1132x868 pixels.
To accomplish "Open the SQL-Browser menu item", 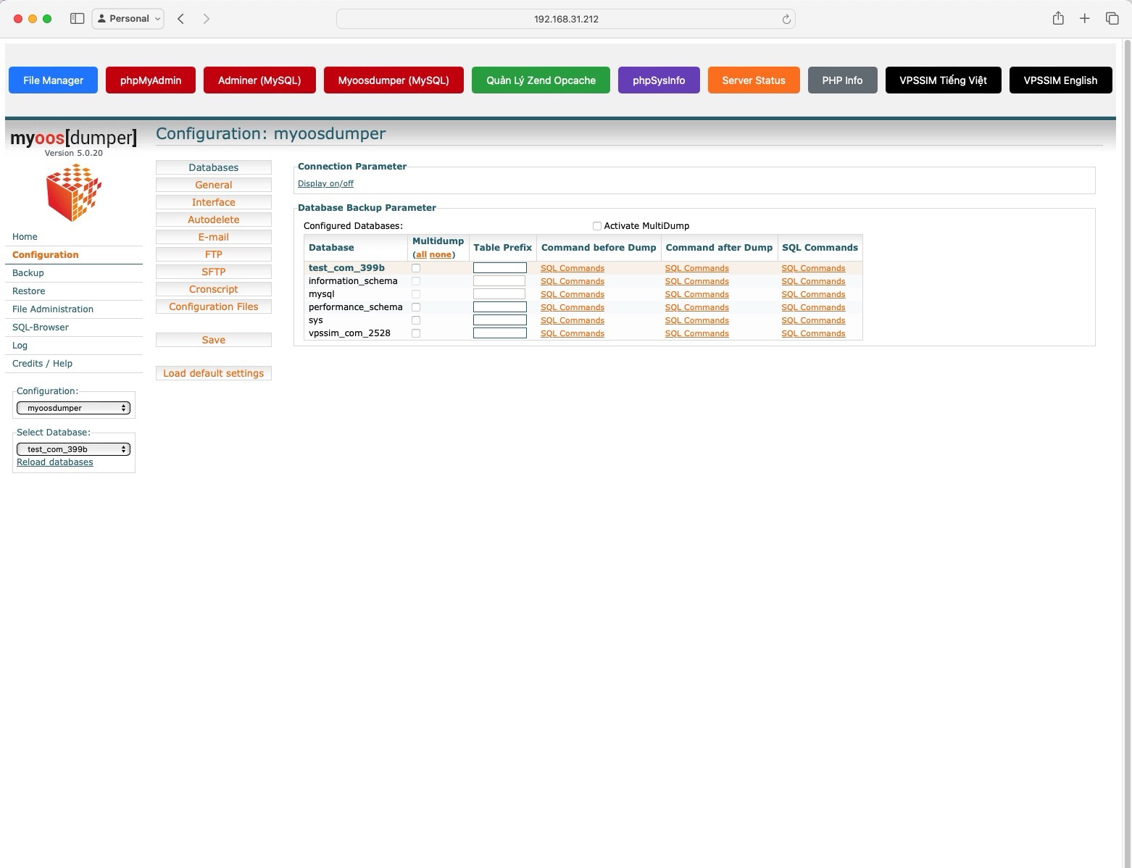I will coord(41,327).
